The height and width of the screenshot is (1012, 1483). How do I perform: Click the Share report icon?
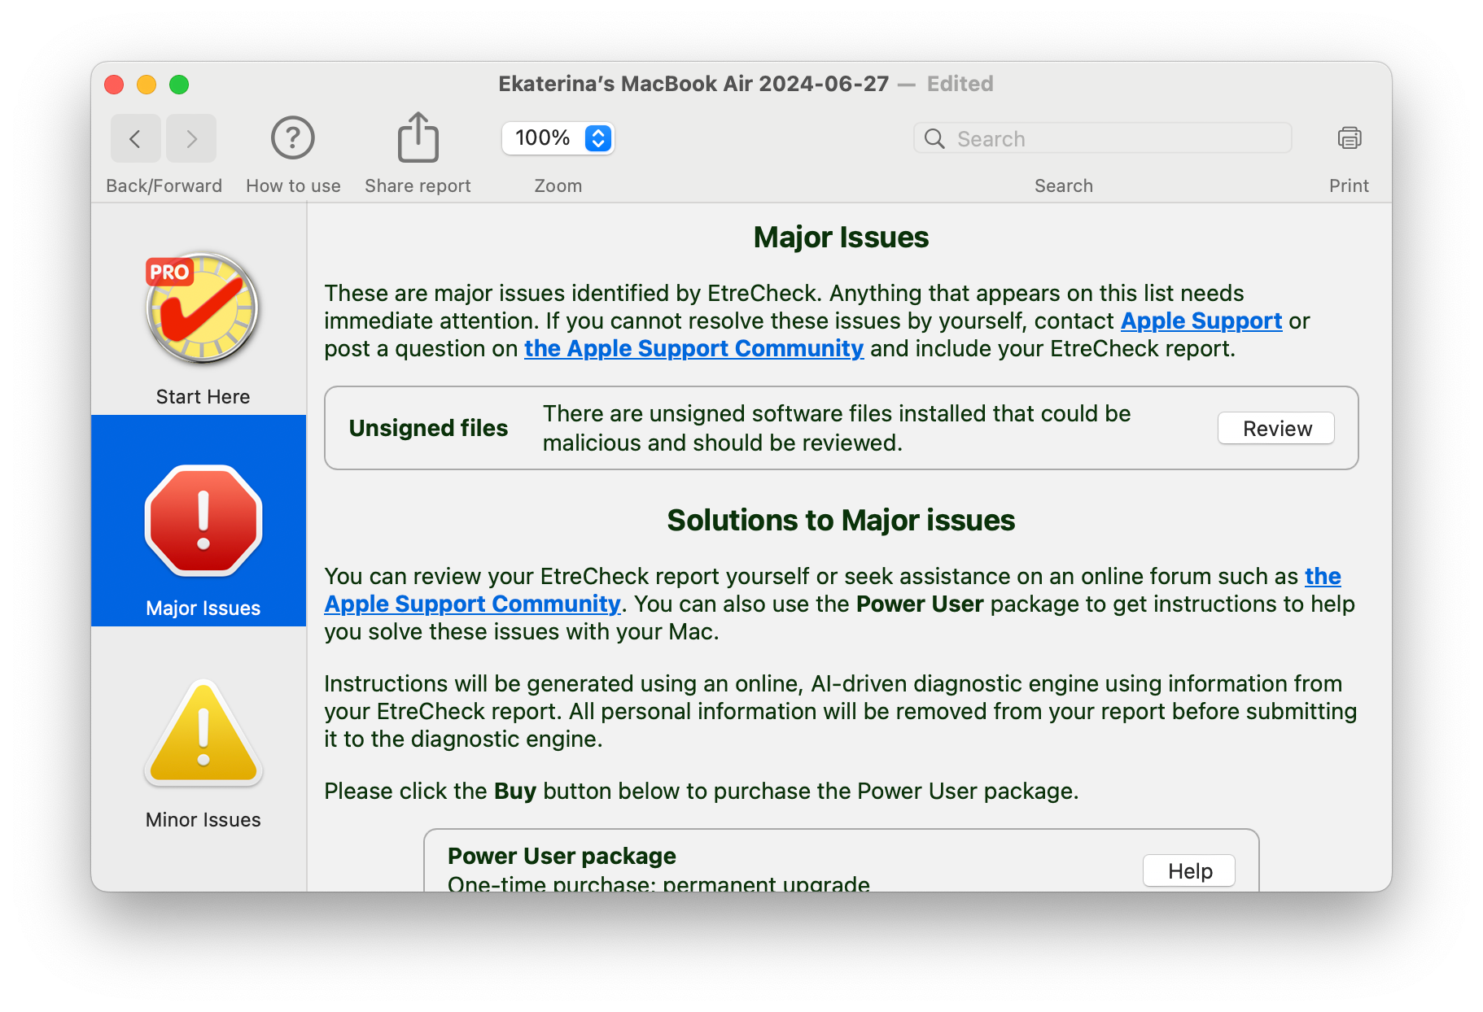click(418, 137)
